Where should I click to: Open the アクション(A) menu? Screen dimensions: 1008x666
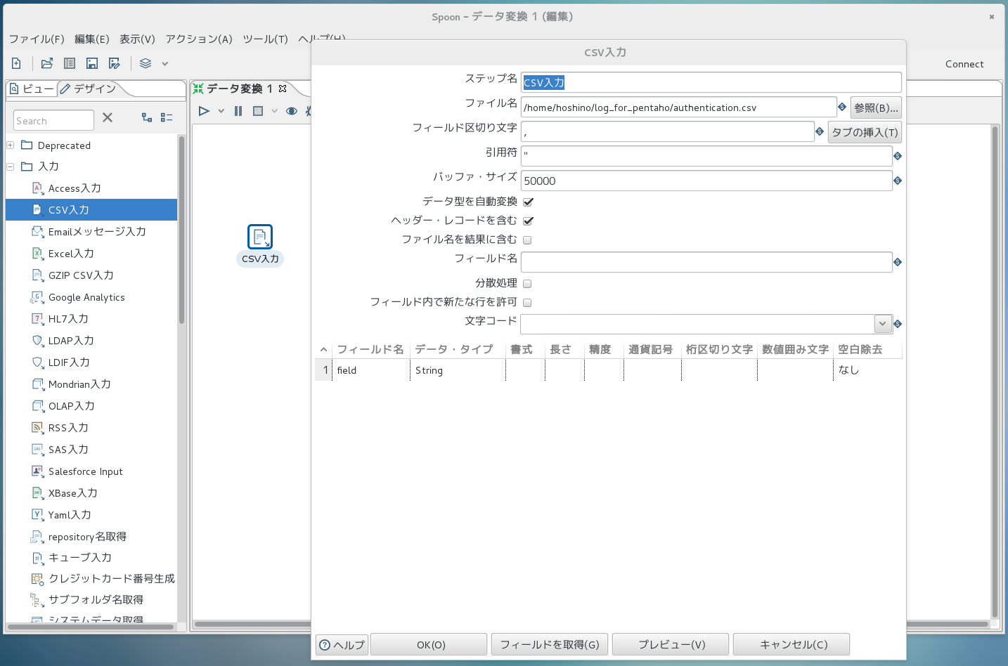point(199,39)
